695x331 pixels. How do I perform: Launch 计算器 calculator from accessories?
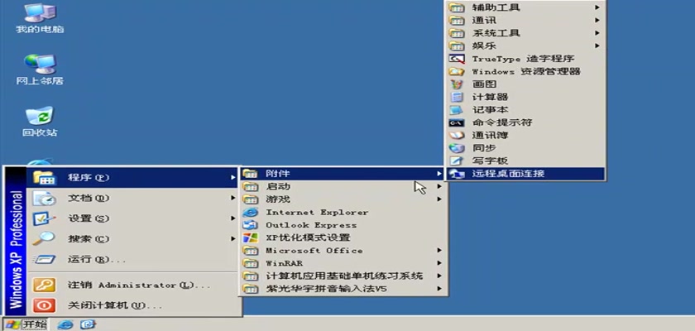[525, 97]
